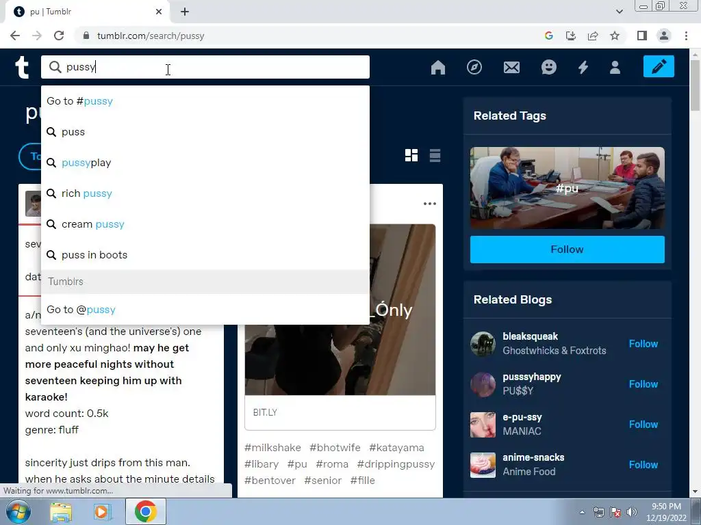Select the 'puss in boots' search suggestion

click(205, 255)
